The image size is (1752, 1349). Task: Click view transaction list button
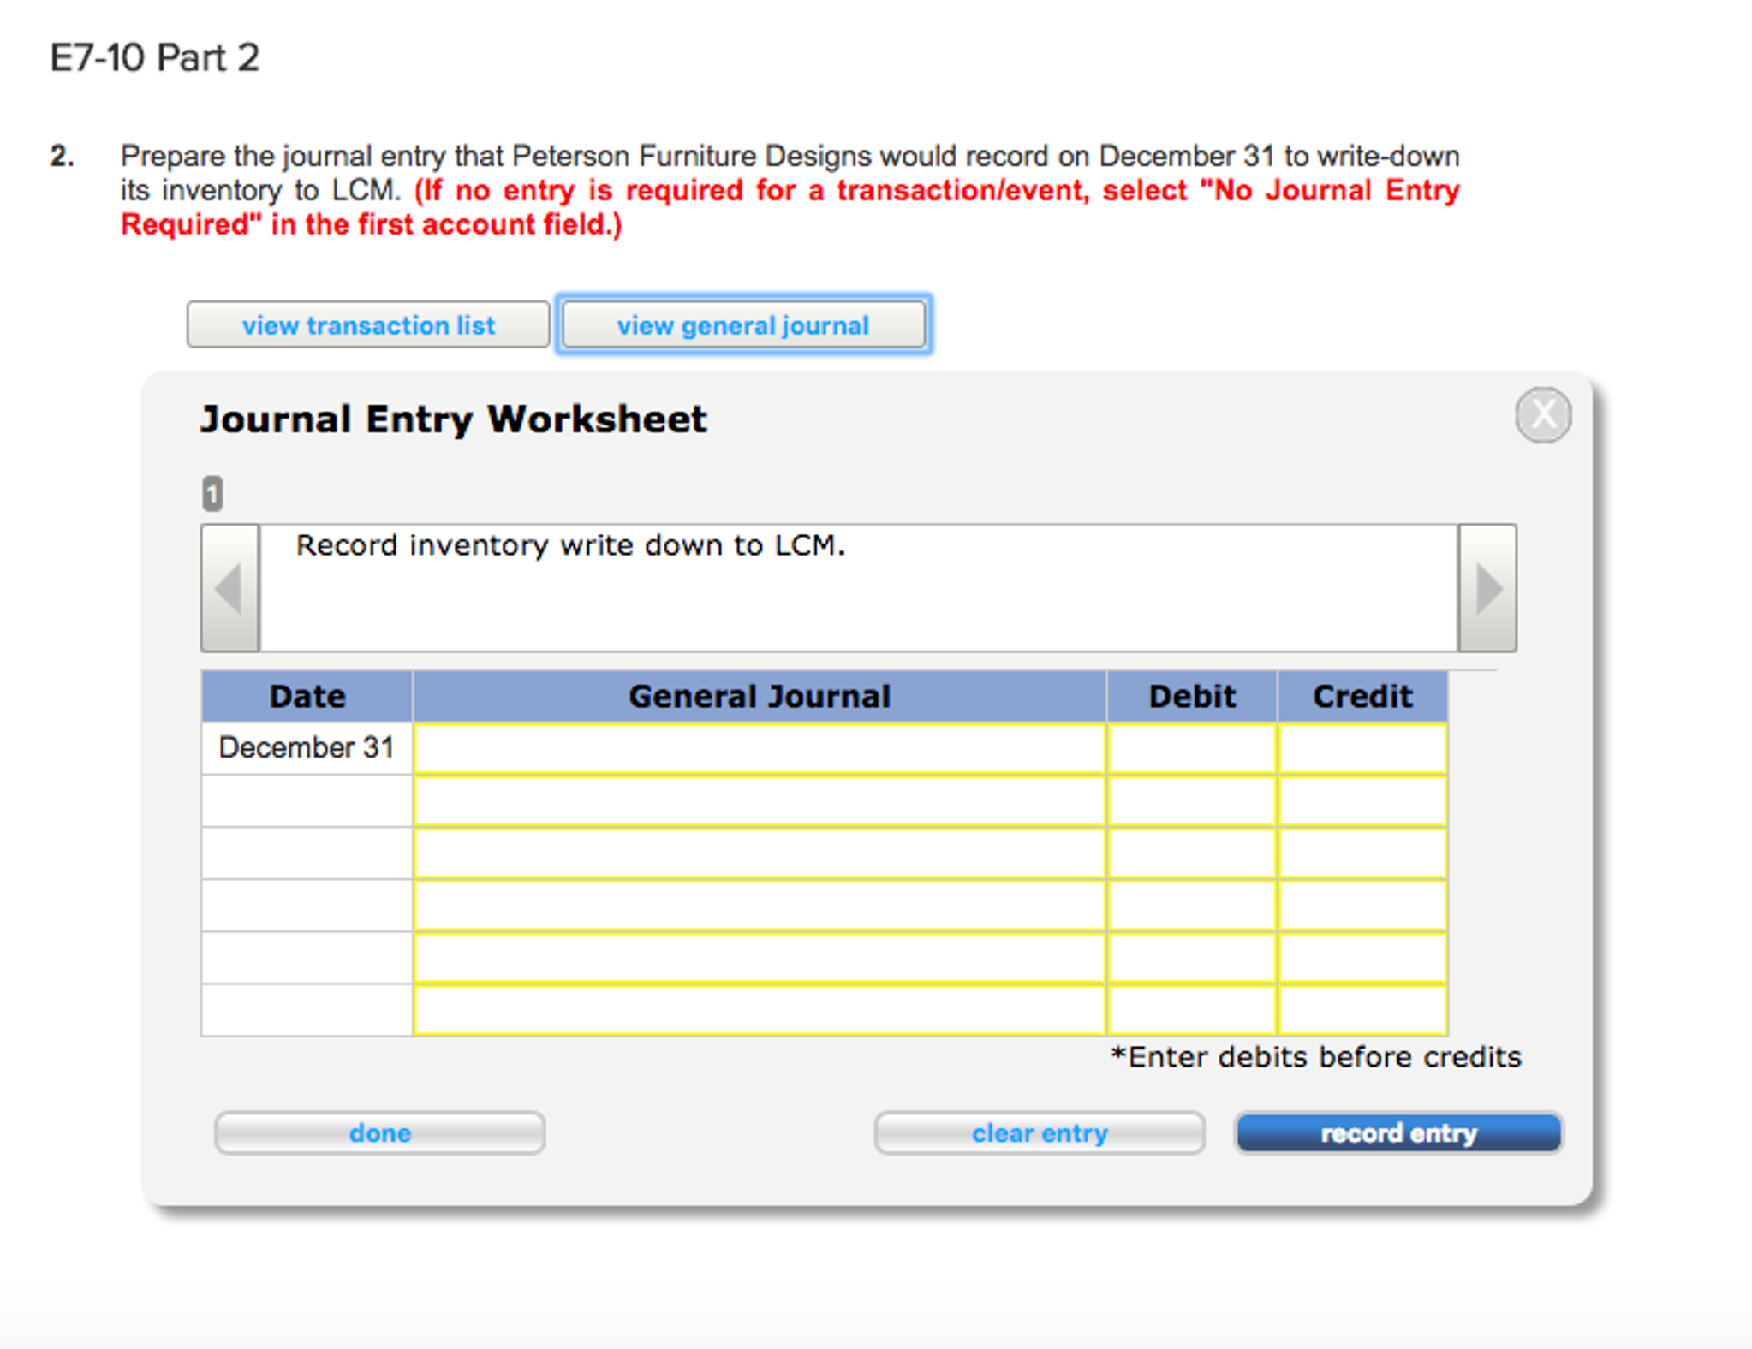coord(368,325)
